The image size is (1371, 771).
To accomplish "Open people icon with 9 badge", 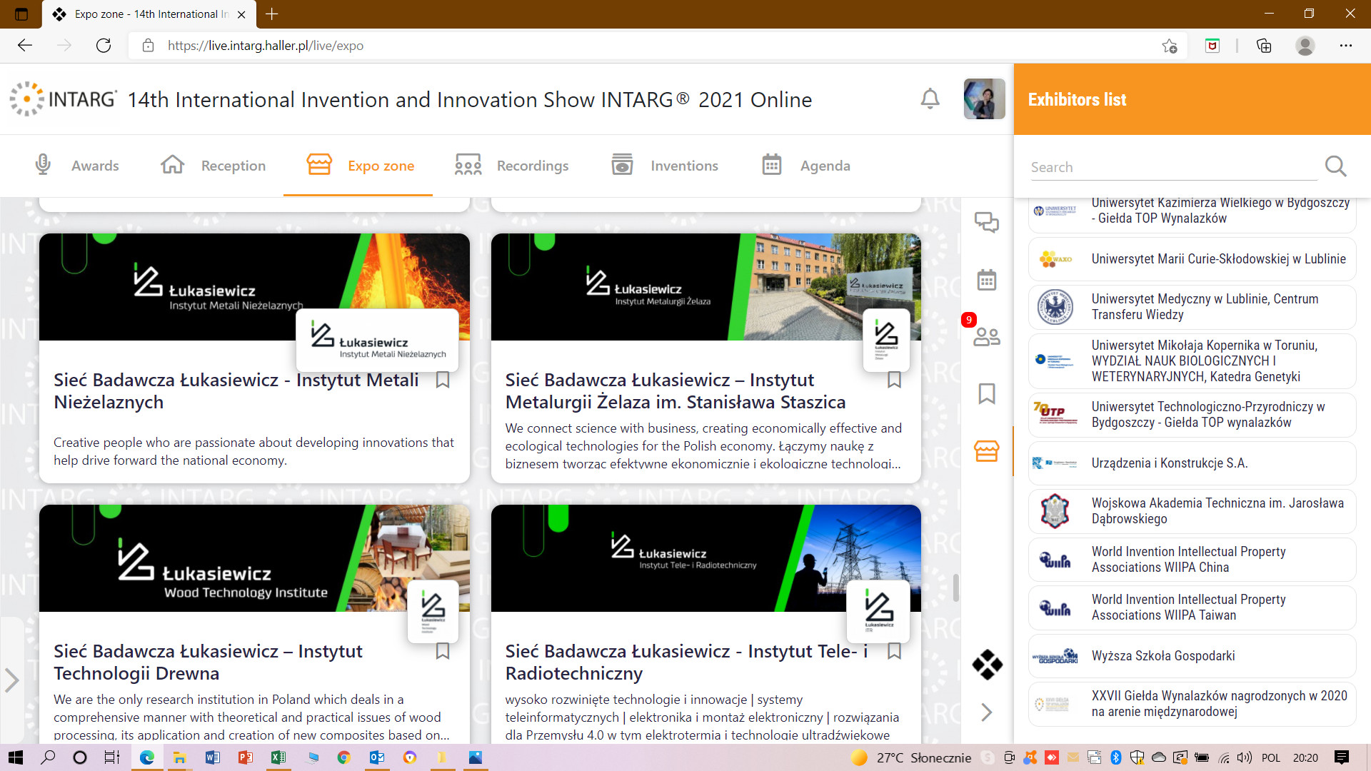I will pyautogui.click(x=987, y=336).
